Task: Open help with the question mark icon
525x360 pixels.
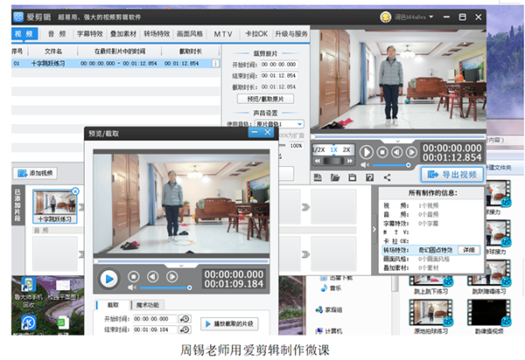Action: (x=369, y=177)
